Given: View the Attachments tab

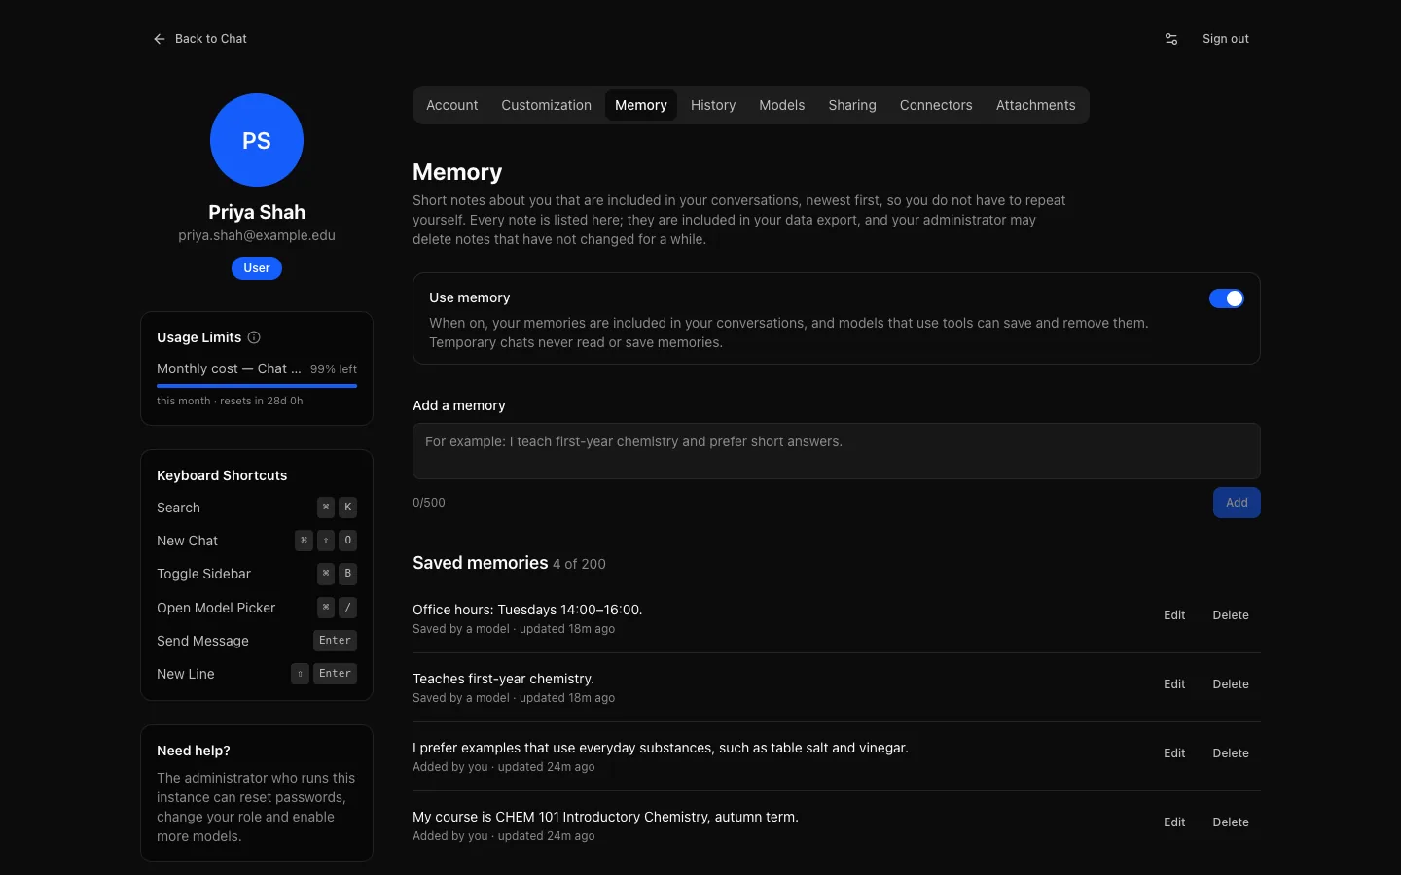Looking at the screenshot, I should coord(1036,105).
